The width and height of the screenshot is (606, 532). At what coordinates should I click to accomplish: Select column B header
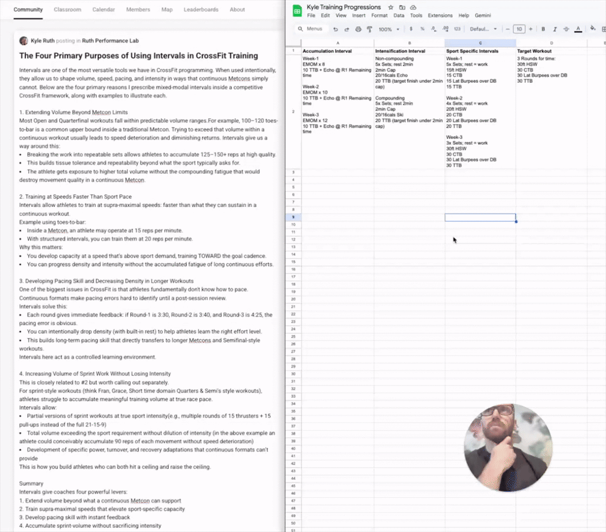point(410,43)
